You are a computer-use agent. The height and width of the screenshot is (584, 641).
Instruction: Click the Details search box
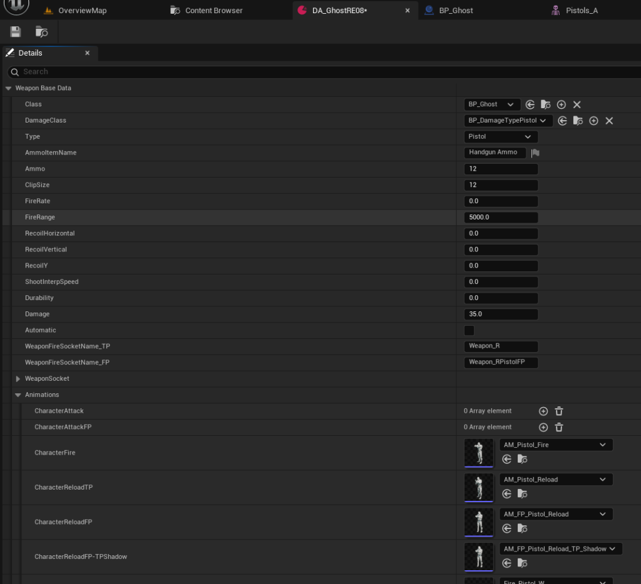pyautogui.click(x=313, y=72)
